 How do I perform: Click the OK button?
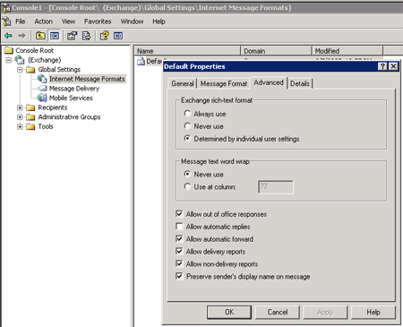click(x=229, y=312)
